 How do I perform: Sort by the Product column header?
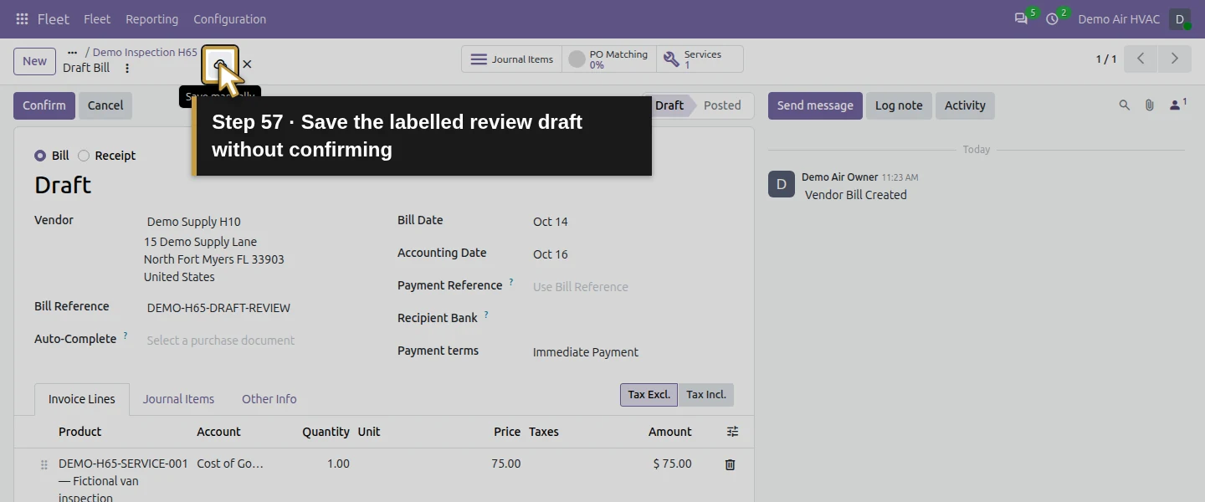(79, 432)
